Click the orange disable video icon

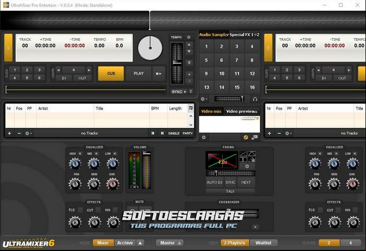pyautogui.click(x=245, y=137)
